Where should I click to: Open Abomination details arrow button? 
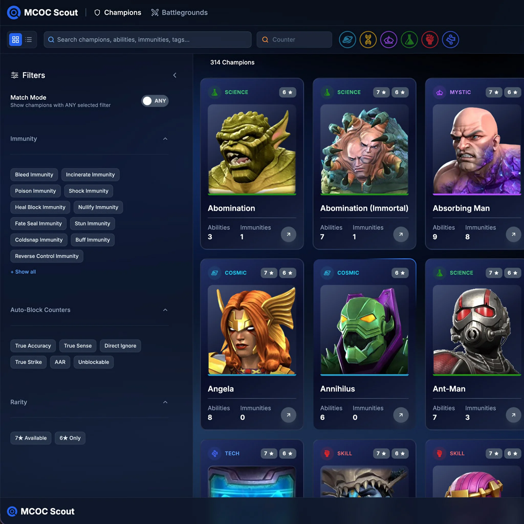[289, 234]
